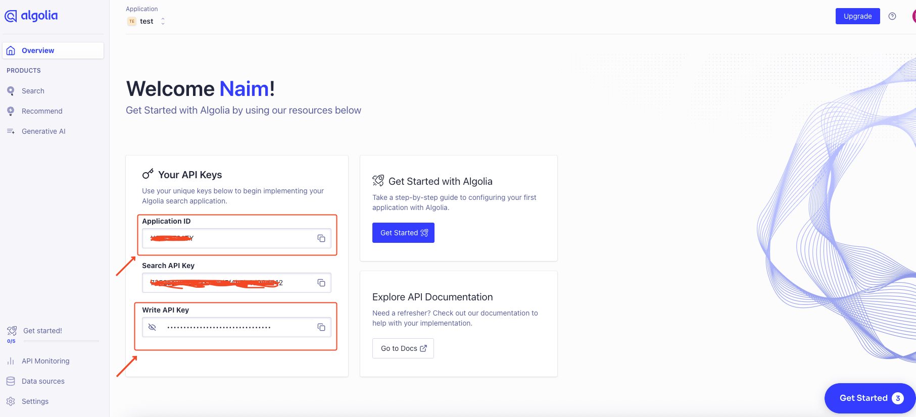Click the PRODUCTS section label
This screenshot has width=916, height=417.
click(x=24, y=71)
